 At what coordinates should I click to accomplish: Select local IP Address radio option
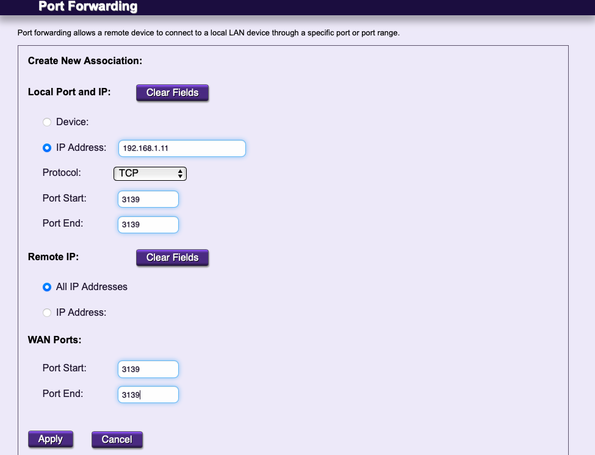click(47, 148)
